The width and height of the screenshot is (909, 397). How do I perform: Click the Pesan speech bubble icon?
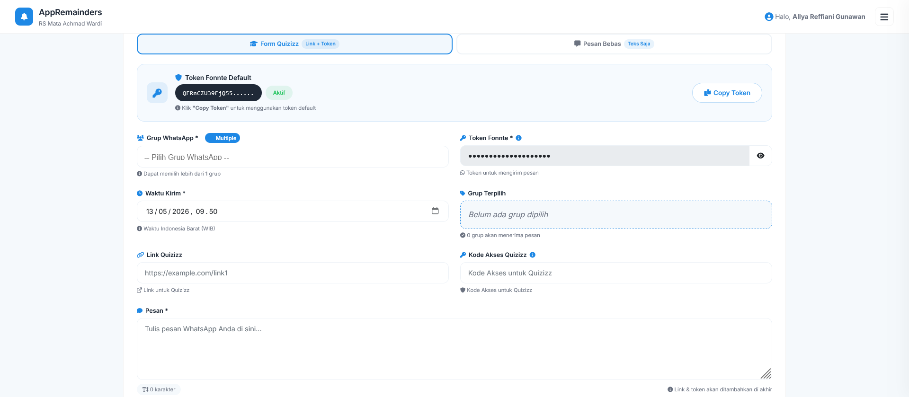(x=140, y=311)
